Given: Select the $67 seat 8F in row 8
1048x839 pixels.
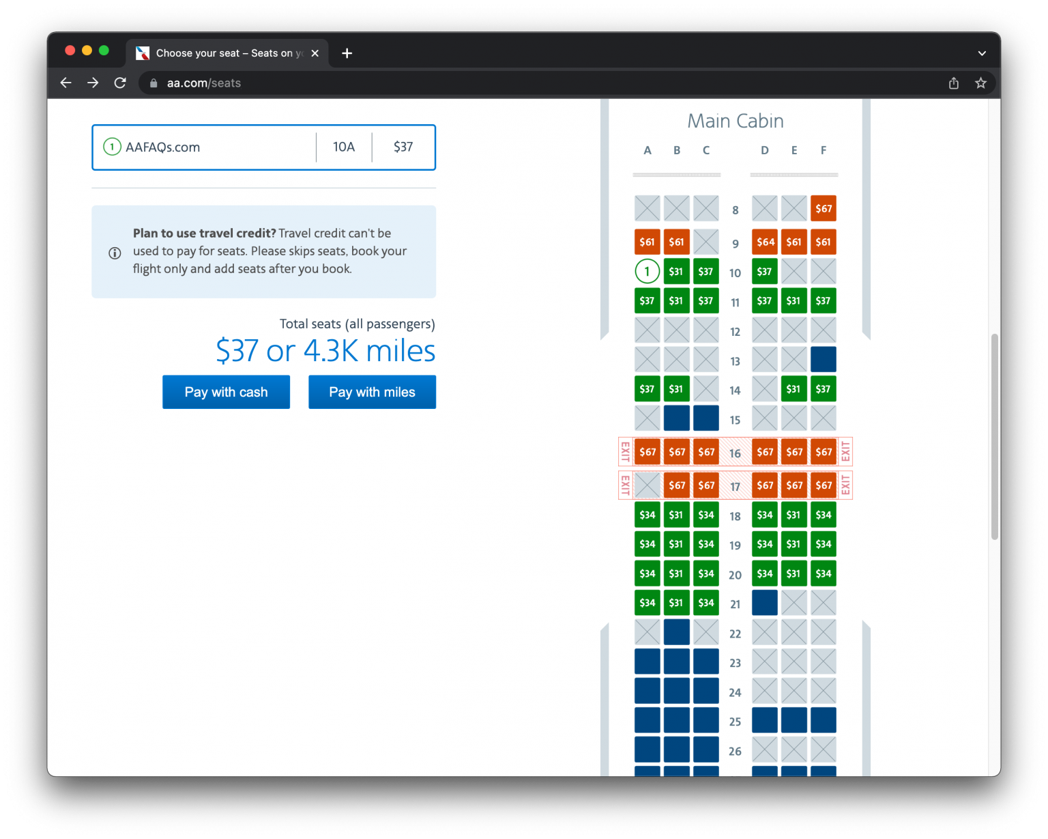Looking at the screenshot, I should click(824, 209).
